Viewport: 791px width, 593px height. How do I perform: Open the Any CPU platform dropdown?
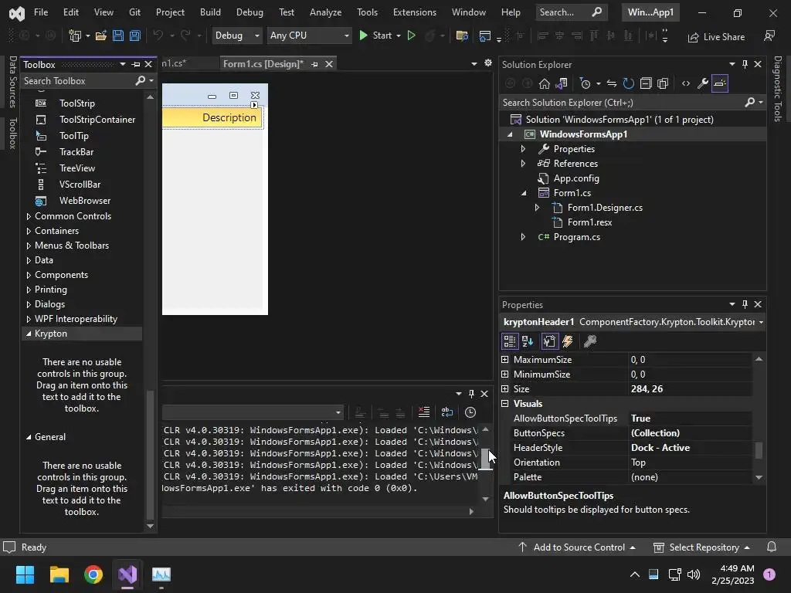[x=309, y=36]
